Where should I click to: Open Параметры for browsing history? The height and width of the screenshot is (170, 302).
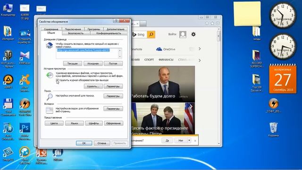113,86
